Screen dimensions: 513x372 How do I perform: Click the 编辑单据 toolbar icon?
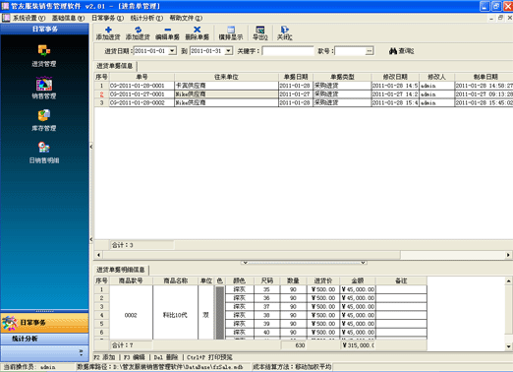167,33
